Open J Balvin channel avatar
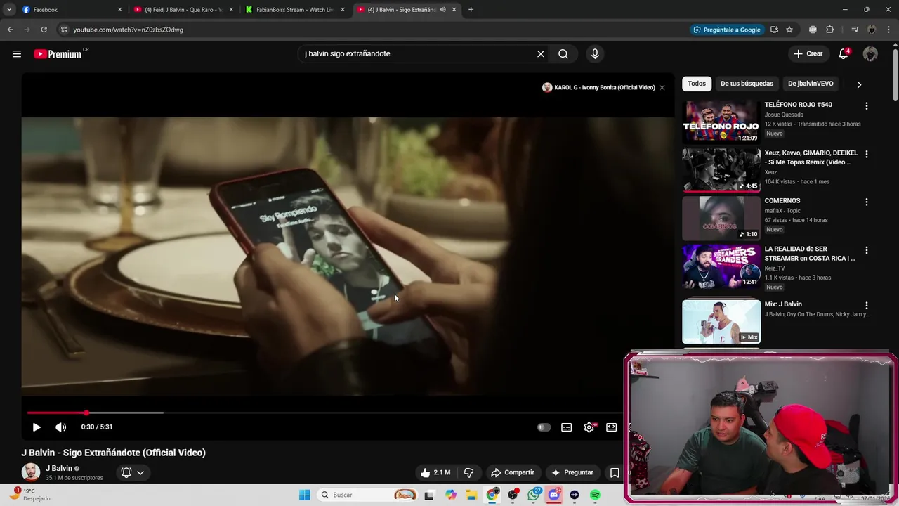899x506 pixels. pos(31,472)
